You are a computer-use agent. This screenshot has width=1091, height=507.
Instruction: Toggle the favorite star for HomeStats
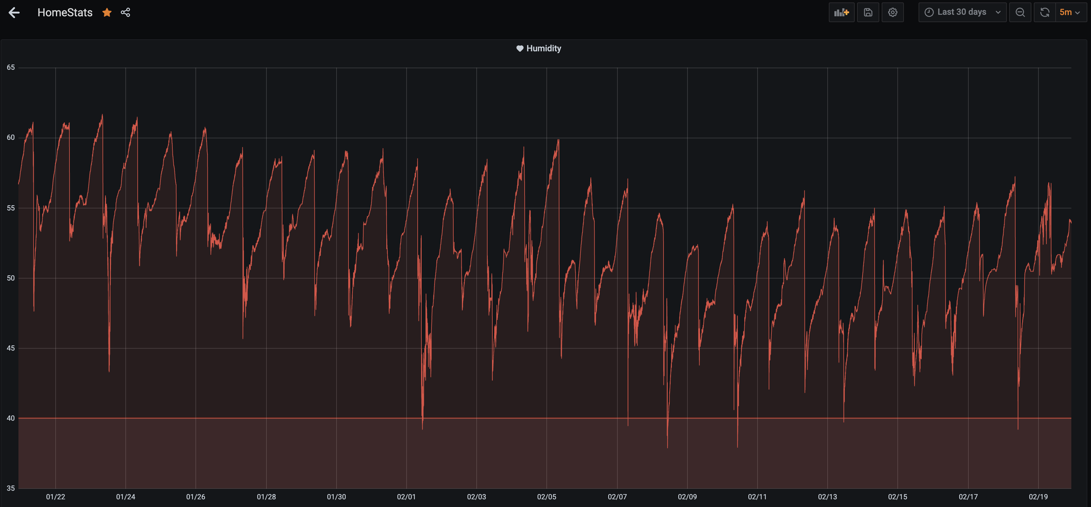point(107,13)
